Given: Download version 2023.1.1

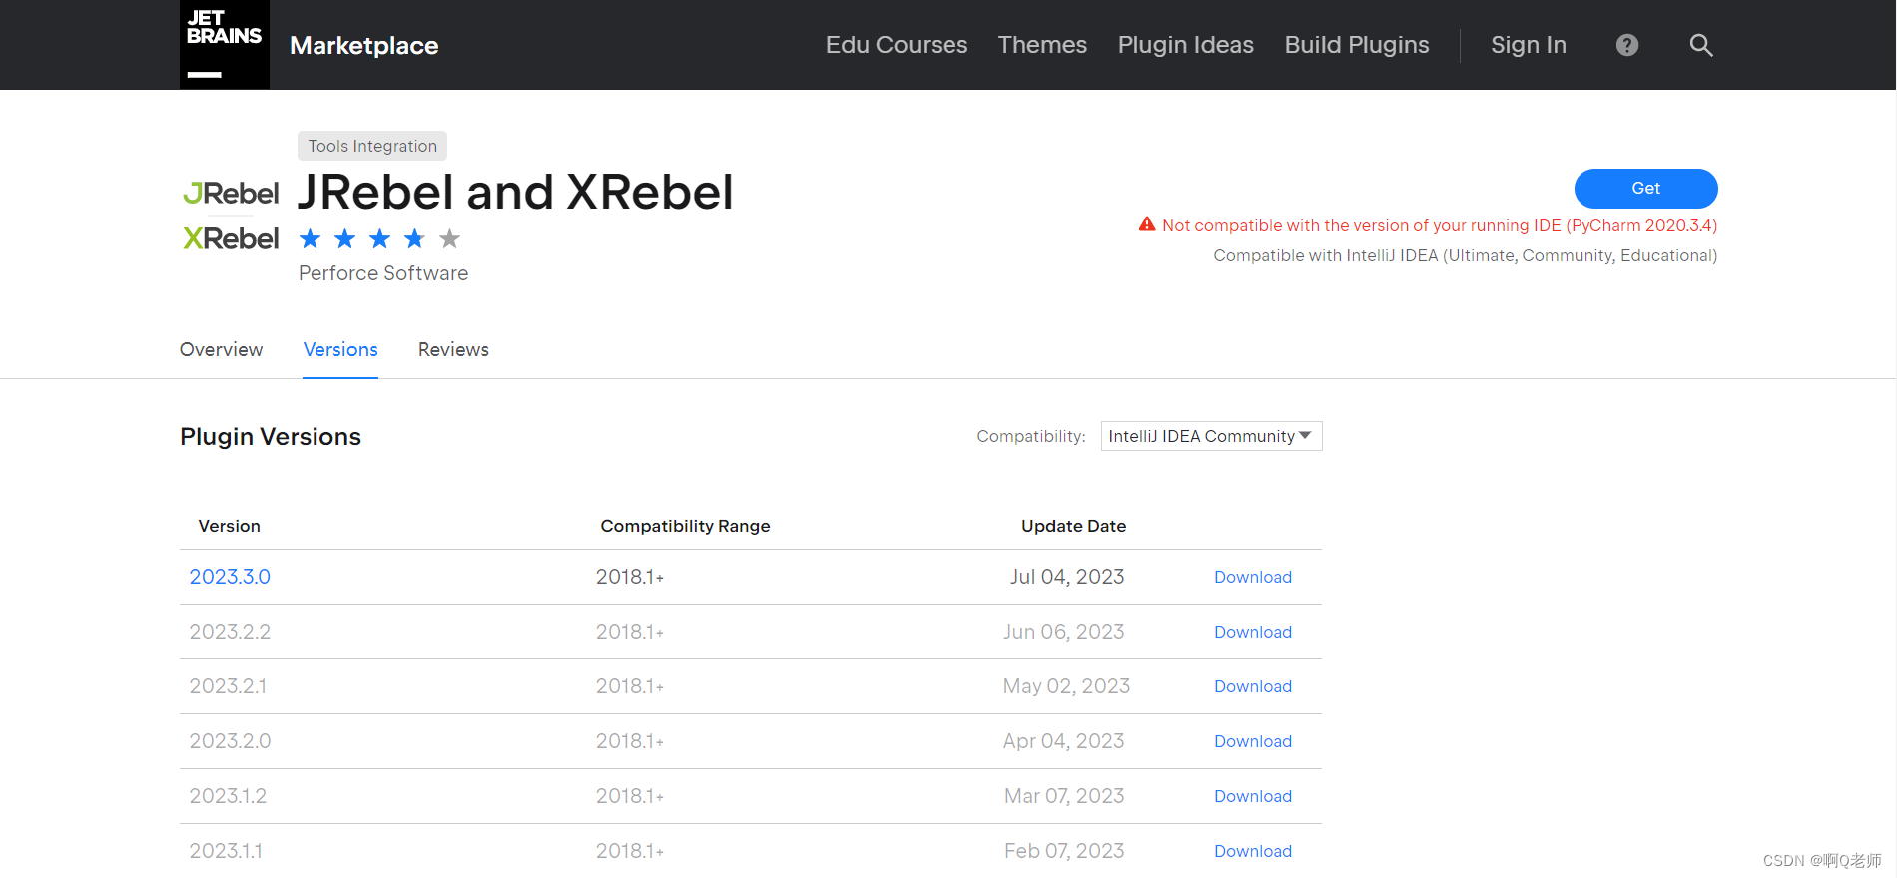Looking at the screenshot, I should [1253, 851].
